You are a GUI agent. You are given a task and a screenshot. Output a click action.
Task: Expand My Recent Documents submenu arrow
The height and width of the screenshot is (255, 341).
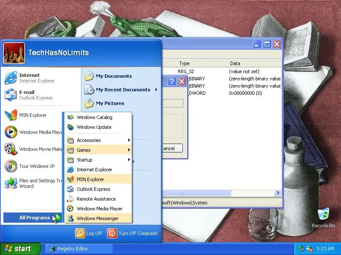[x=156, y=90]
